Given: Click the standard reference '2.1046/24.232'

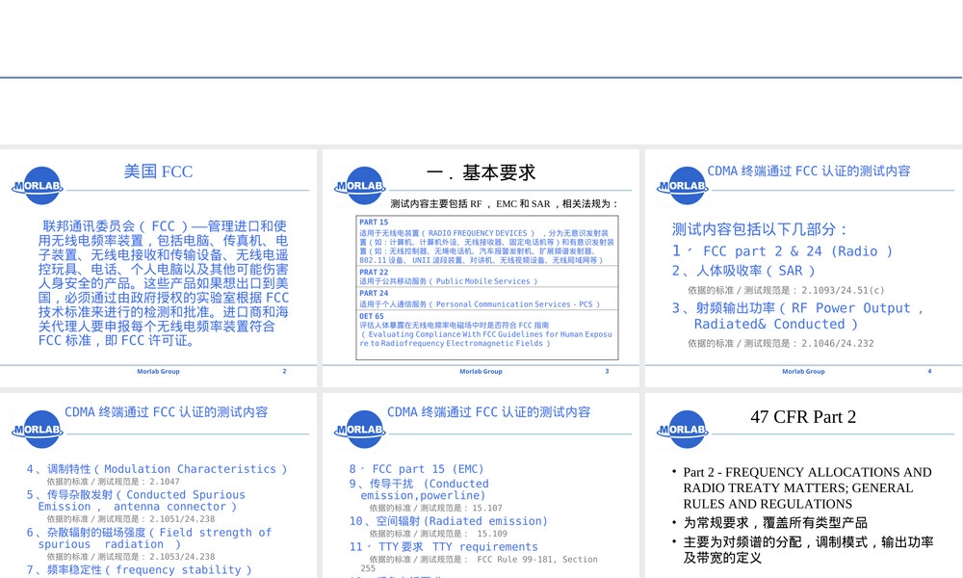Looking at the screenshot, I should (837, 343).
